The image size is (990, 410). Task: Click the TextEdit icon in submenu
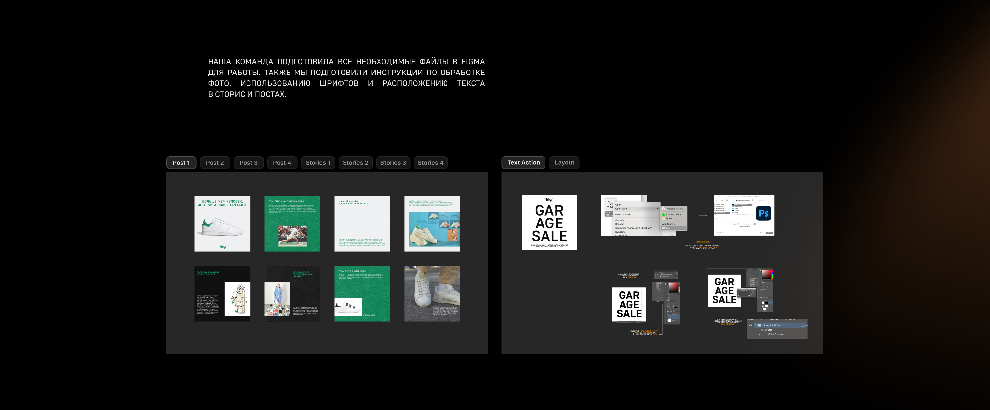pyautogui.click(x=664, y=208)
